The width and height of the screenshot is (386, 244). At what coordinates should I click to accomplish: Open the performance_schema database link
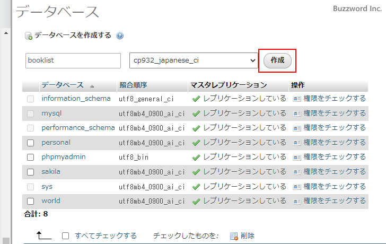pos(78,128)
